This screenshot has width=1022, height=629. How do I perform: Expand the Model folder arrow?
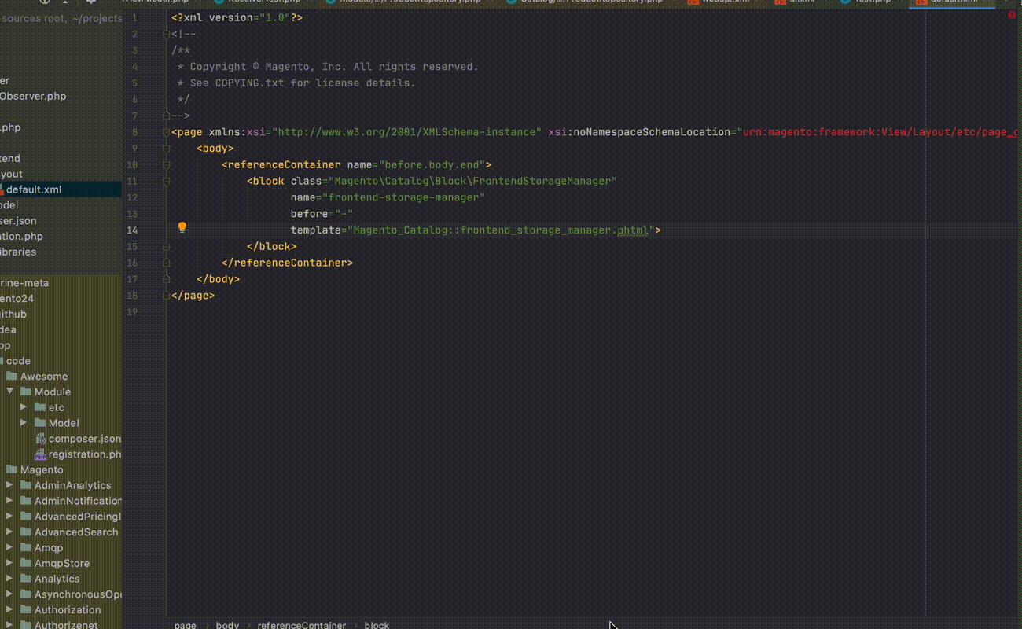(24, 423)
